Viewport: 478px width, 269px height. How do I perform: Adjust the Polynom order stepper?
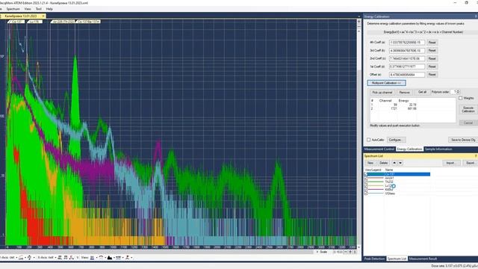pyautogui.click(x=458, y=92)
